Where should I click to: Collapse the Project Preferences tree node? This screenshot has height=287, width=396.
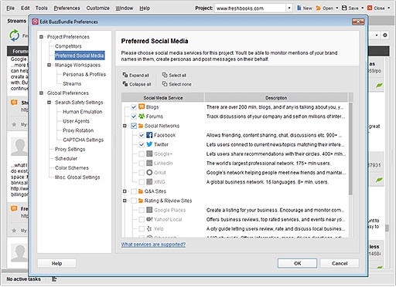[41, 37]
